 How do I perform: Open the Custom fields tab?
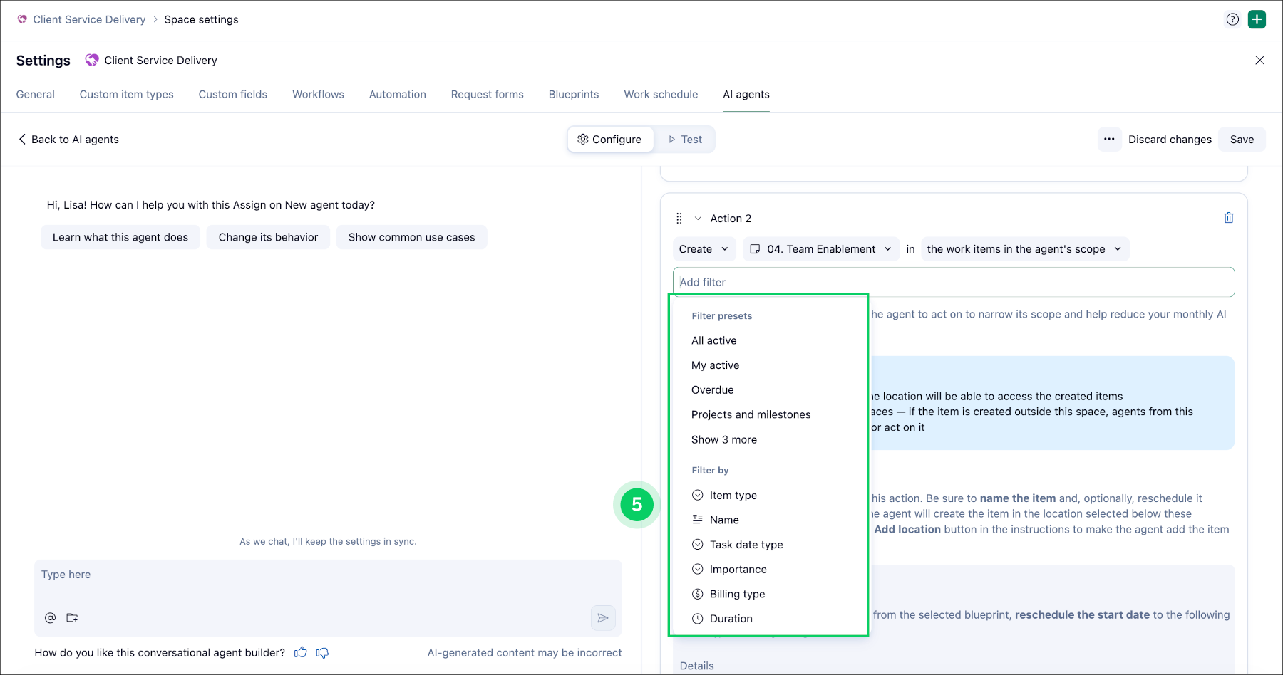click(x=233, y=95)
